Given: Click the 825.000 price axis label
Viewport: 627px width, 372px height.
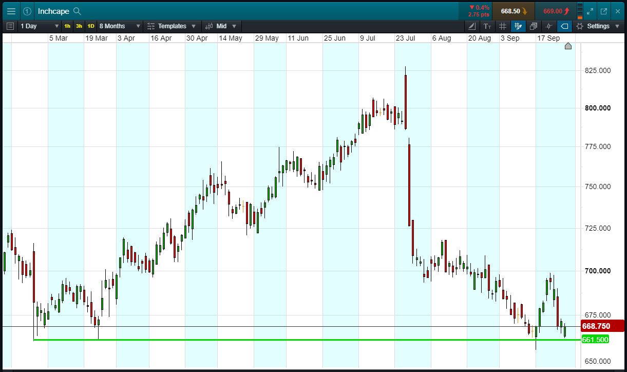Looking at the screenshot, I should click(598, 70).
